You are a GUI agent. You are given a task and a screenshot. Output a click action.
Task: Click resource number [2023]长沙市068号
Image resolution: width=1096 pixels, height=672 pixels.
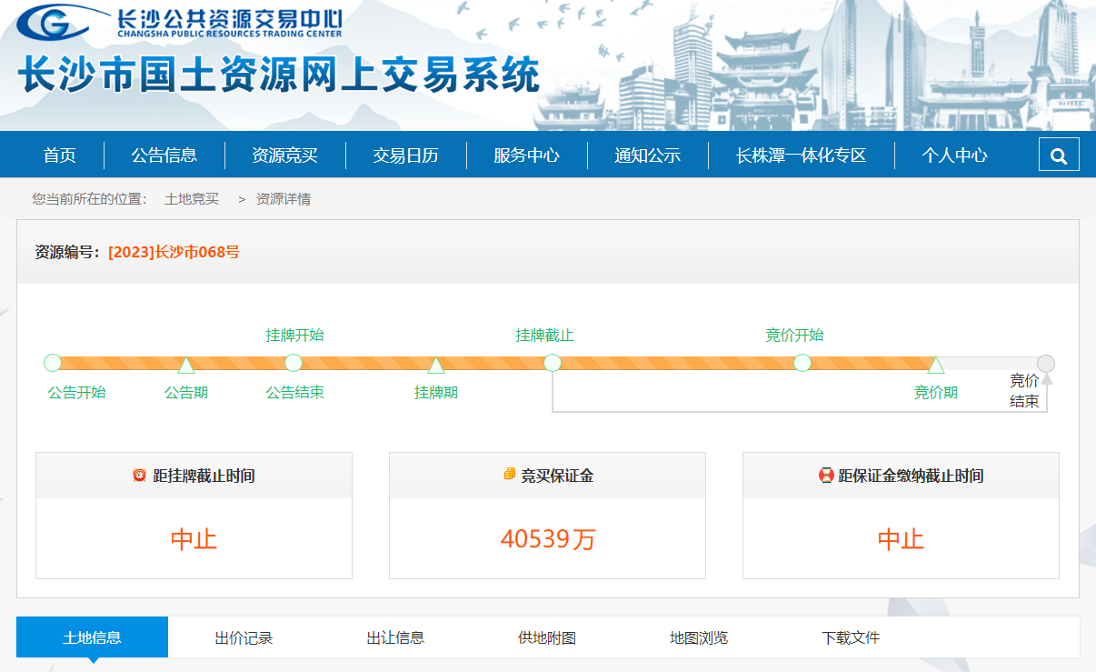[174, 252]
